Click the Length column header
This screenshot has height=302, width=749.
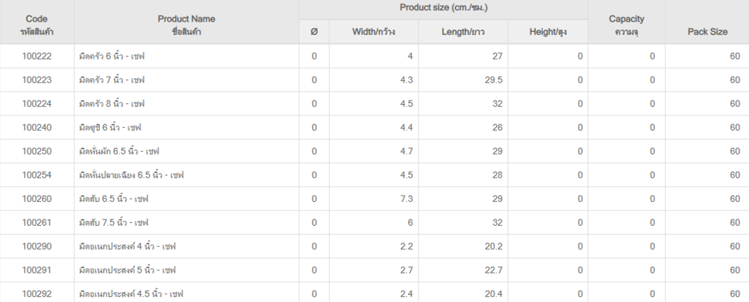pos(463,32)
